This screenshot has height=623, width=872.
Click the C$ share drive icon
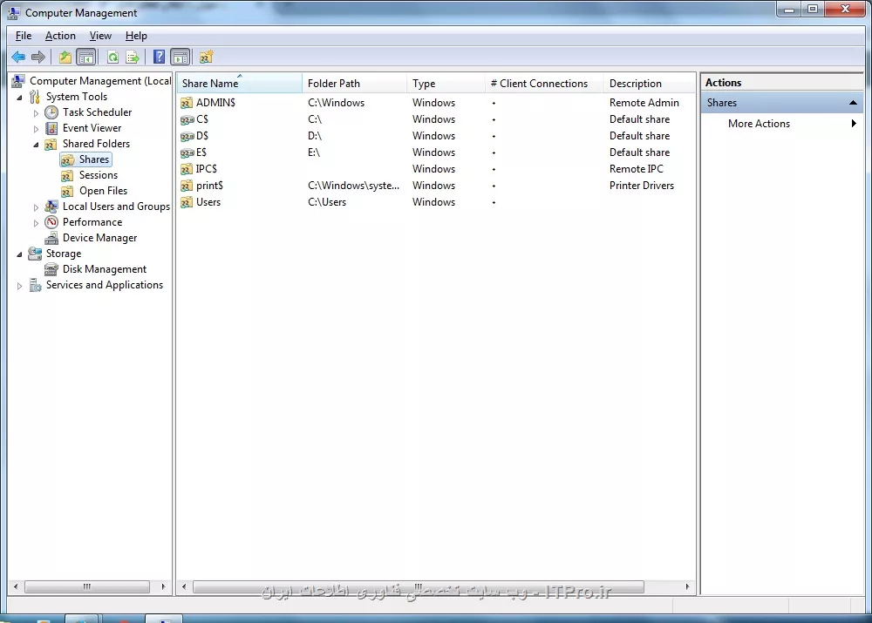[x=187, y=119]
